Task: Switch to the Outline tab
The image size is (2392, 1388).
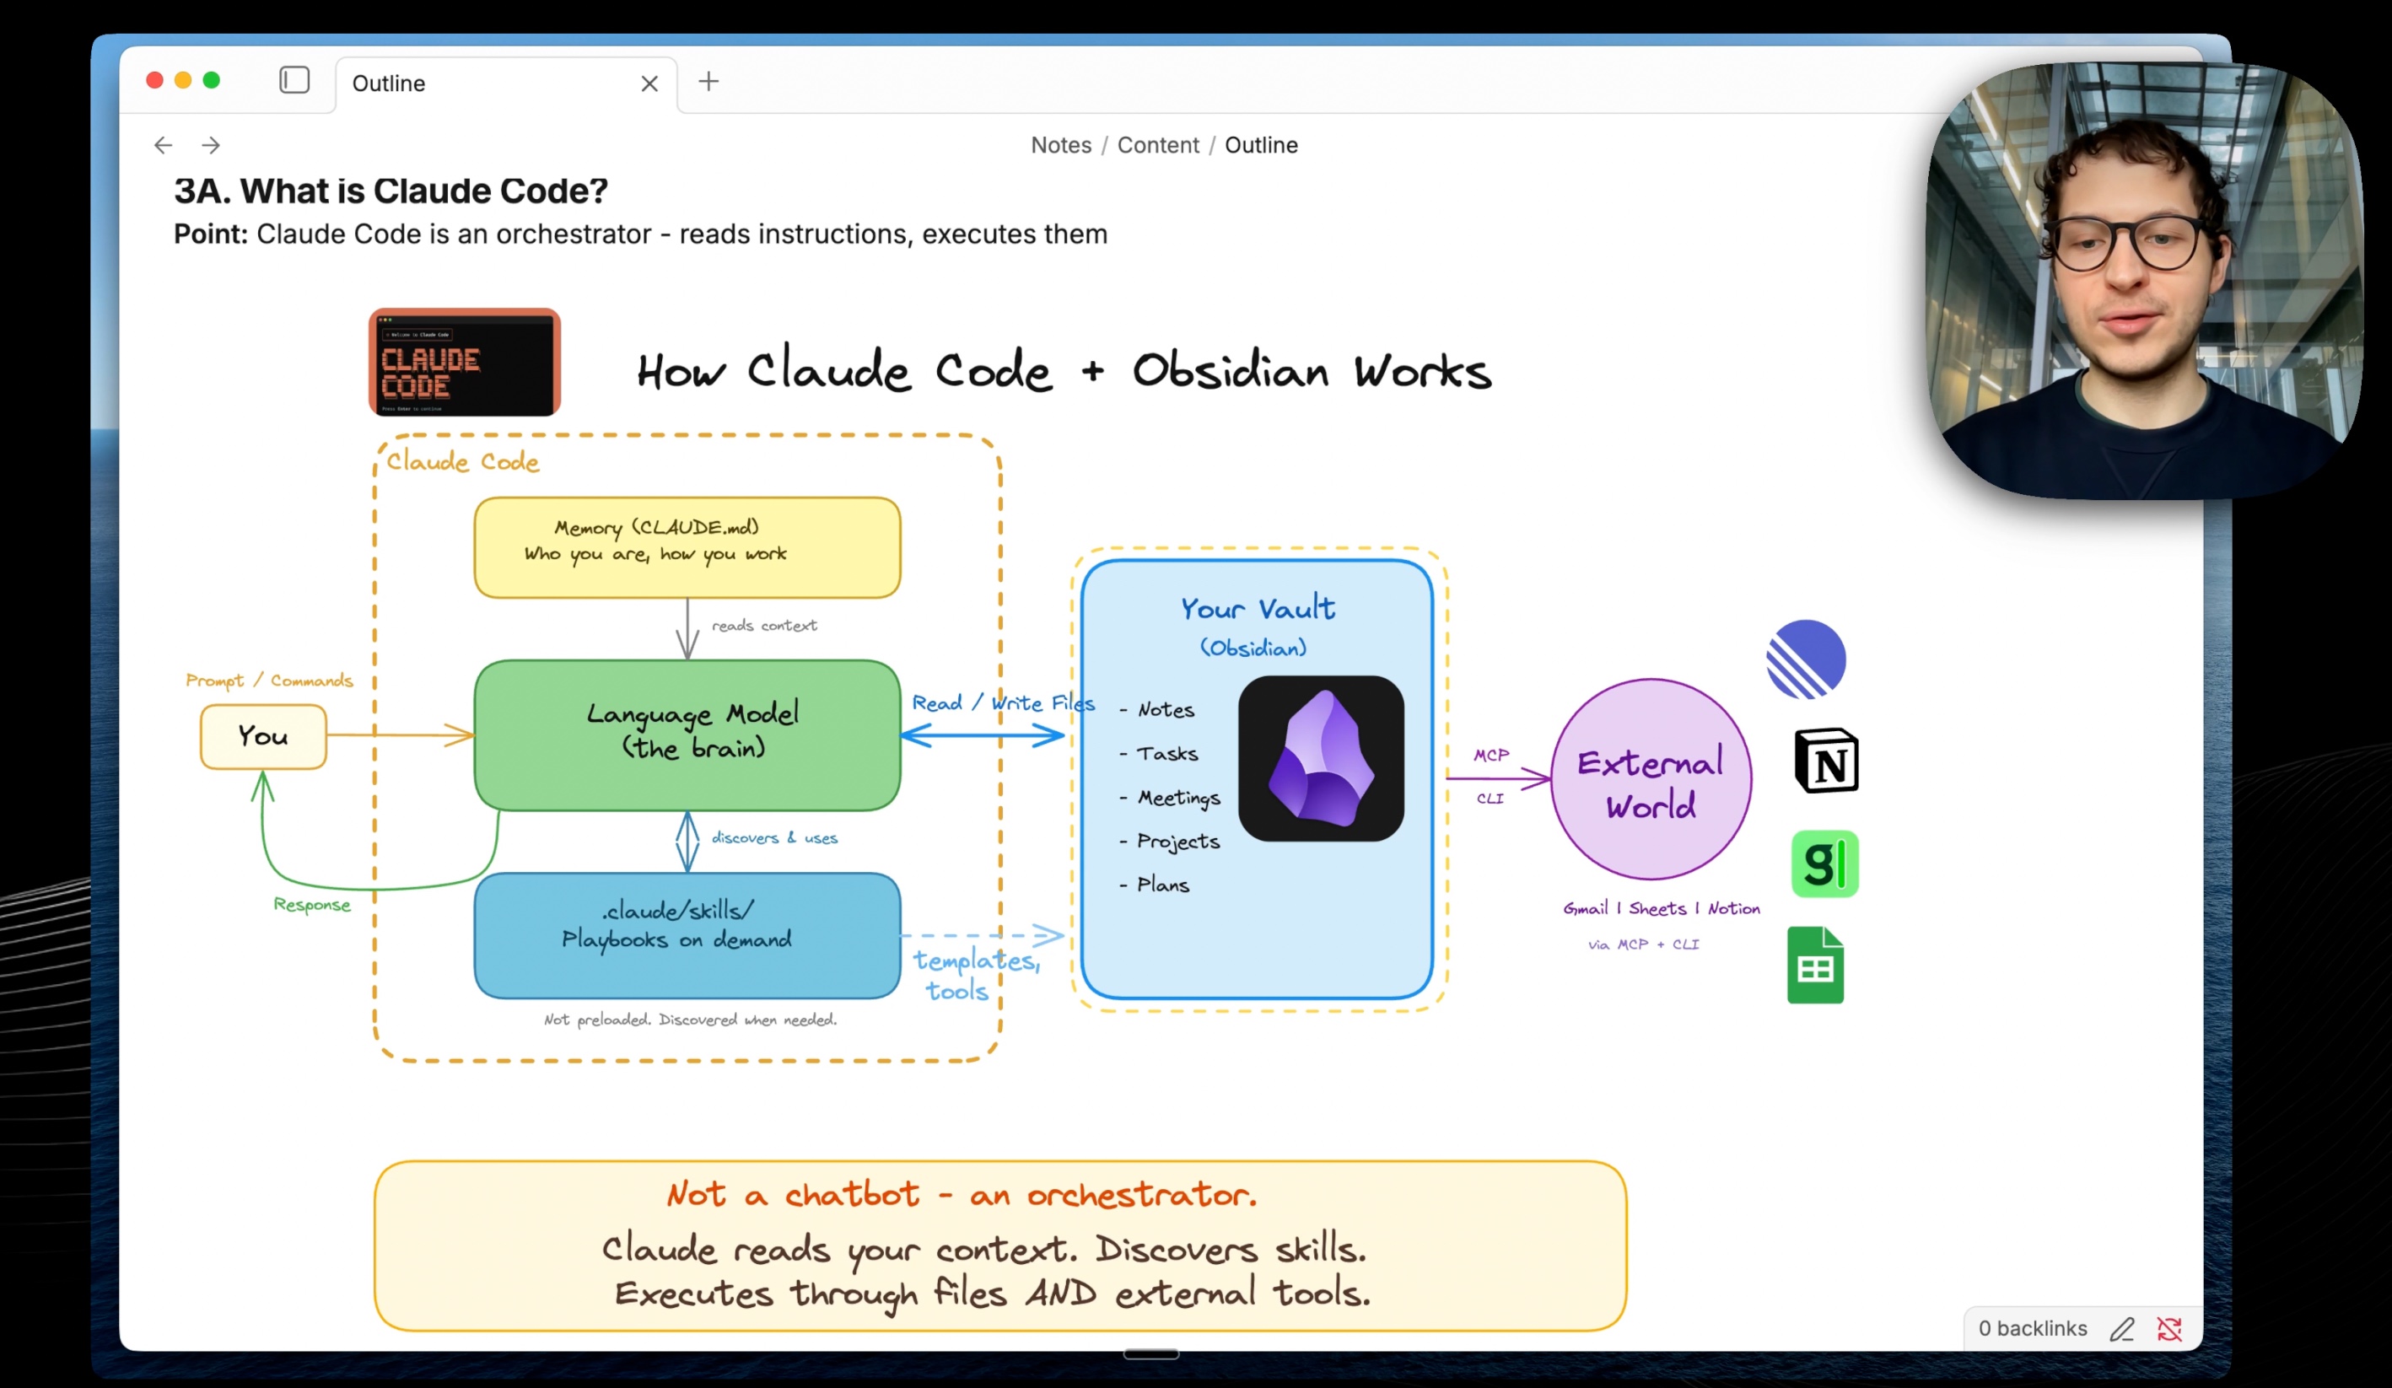Action: click(x=387, y=83)
